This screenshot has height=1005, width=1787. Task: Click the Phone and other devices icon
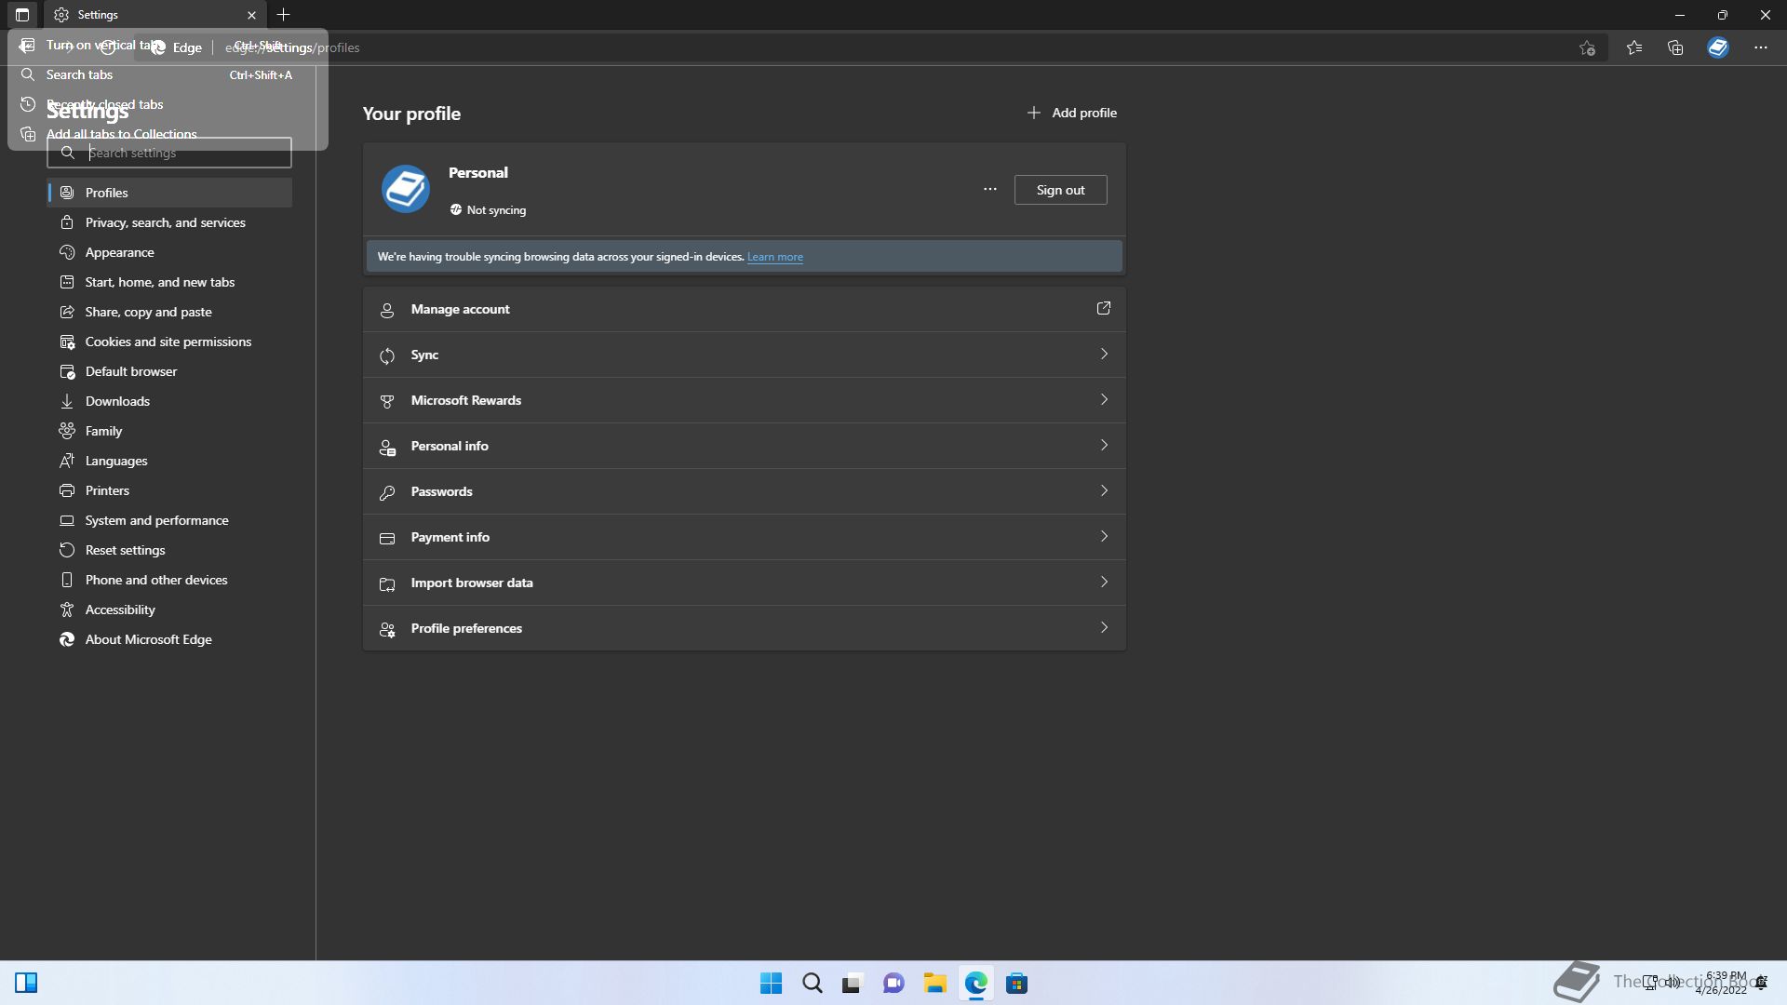67,580
